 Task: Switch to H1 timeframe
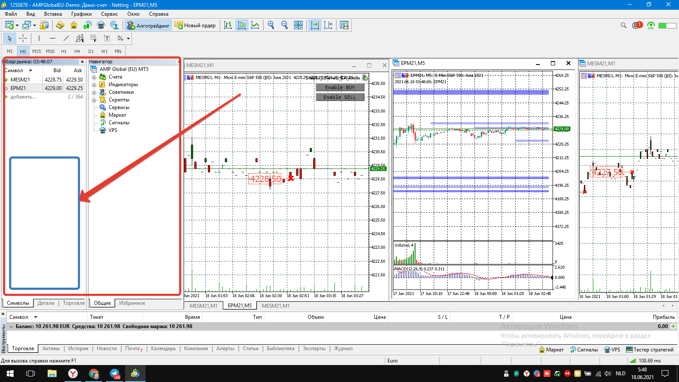[64, 51]
